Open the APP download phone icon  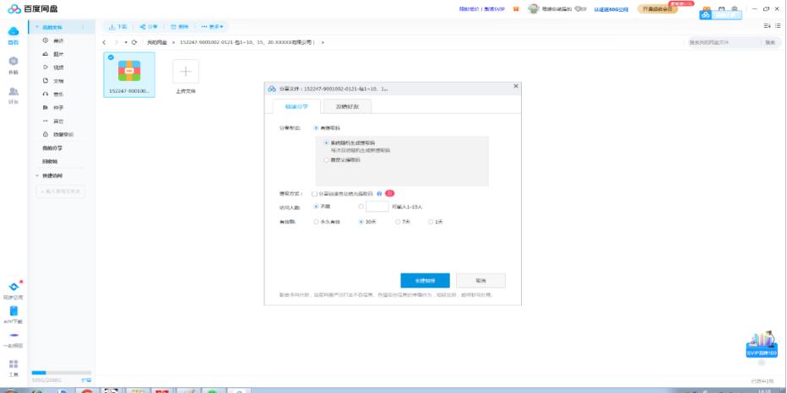14,311
